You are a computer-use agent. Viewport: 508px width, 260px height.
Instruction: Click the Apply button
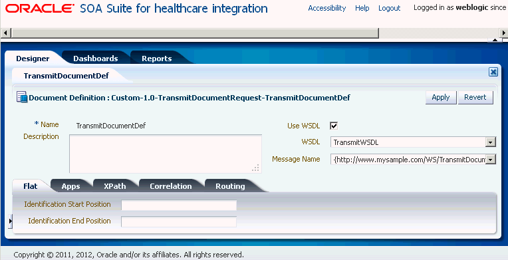click(x=441, y=97)
